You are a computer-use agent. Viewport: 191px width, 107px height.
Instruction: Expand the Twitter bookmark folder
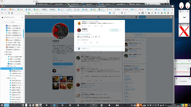pos(5,52)
